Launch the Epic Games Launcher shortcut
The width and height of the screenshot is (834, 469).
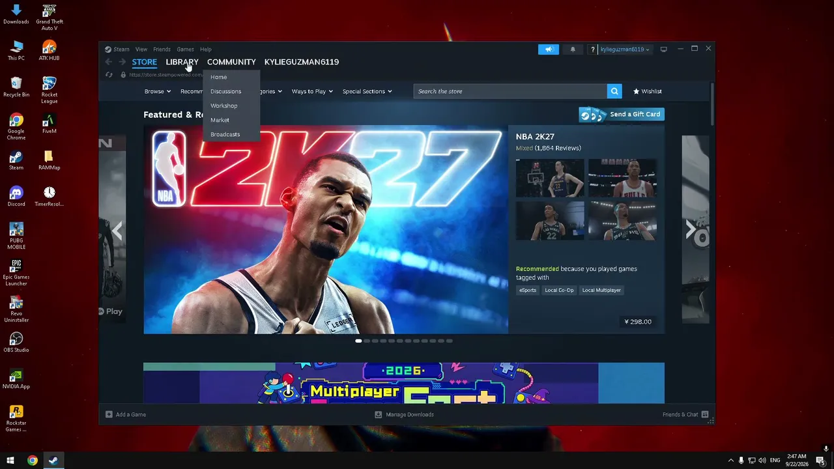click(x=16, y=273)
